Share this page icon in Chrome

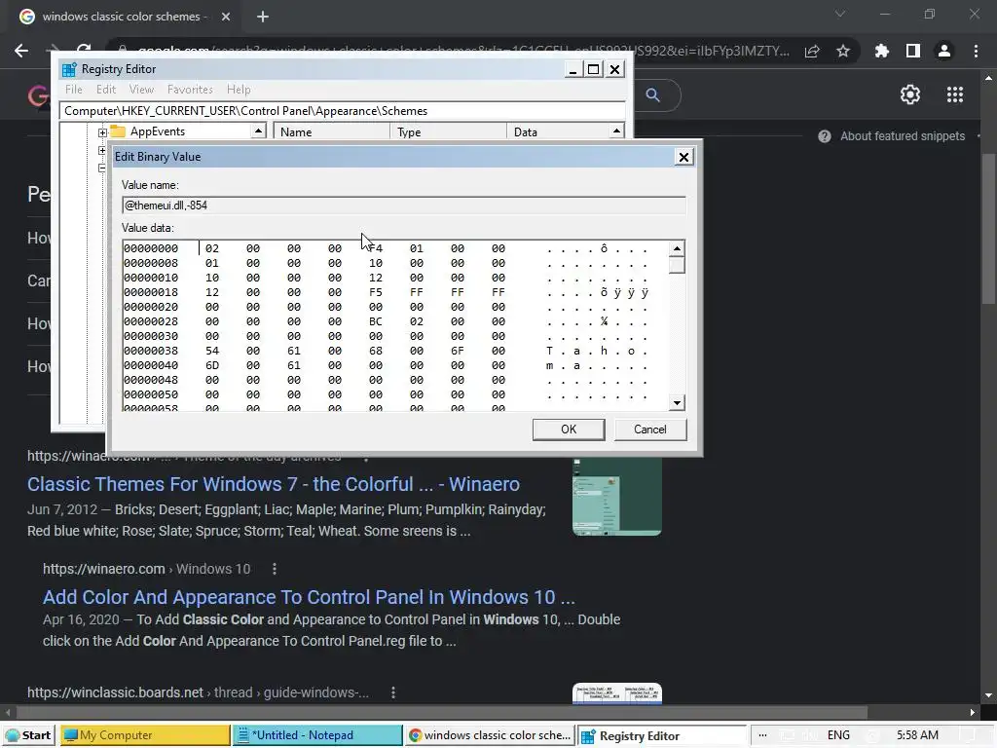tap(812, 51)
